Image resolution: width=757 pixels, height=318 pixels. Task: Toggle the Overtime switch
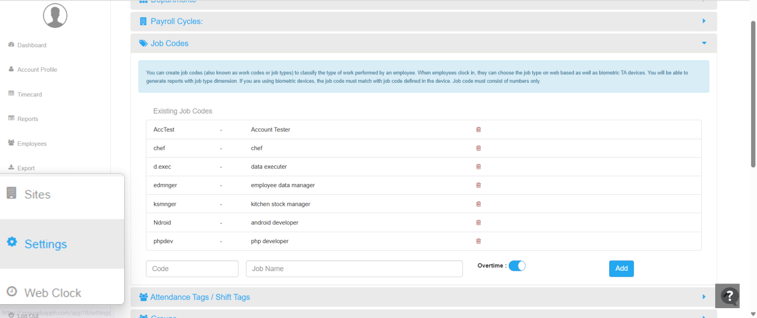pos(517,266)
